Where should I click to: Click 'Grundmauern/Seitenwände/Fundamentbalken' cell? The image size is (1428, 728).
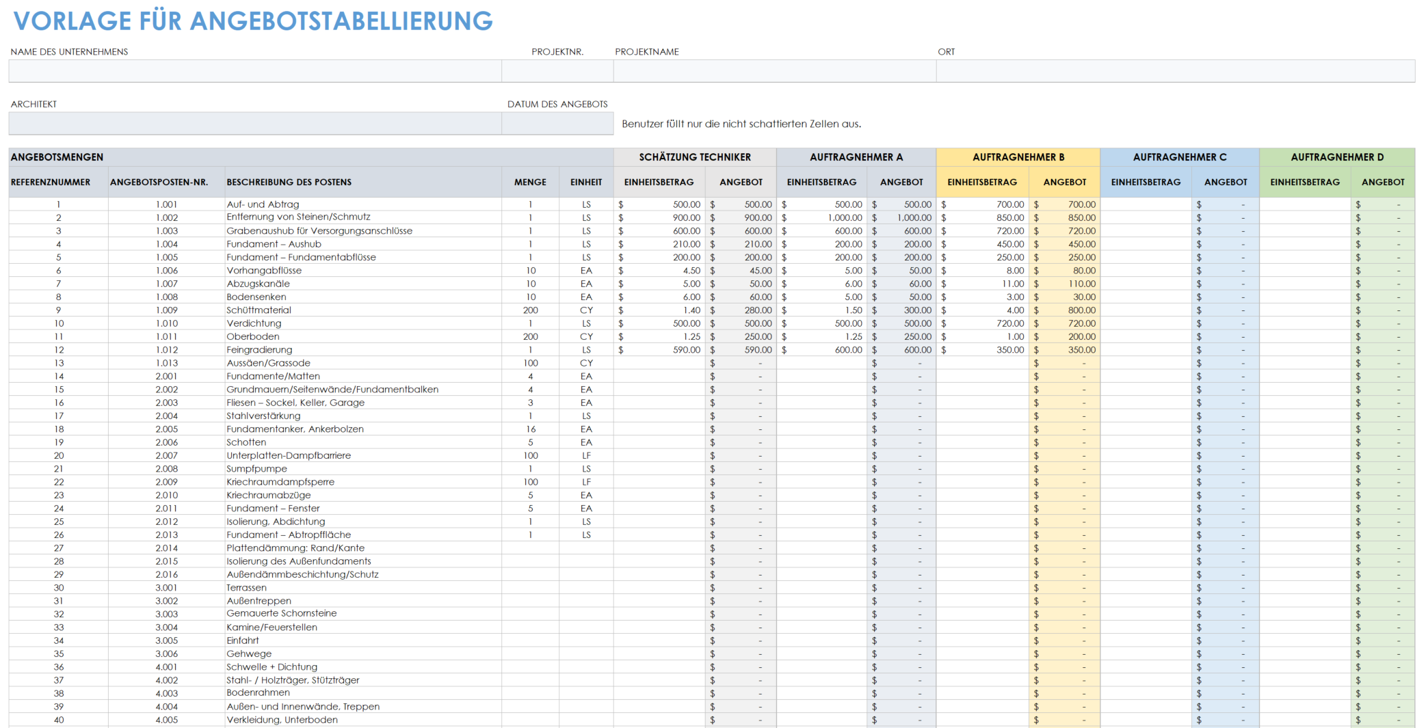[363, 390]
